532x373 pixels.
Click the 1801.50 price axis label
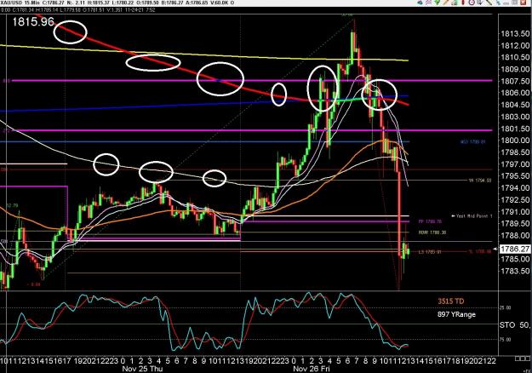515,129
